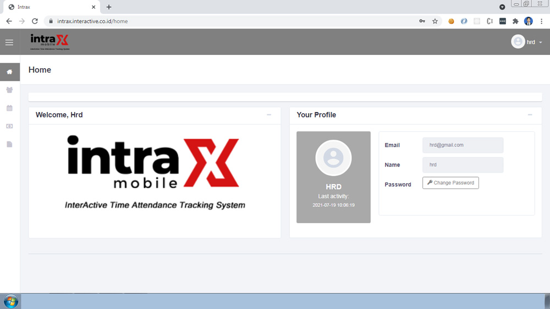Click the Name field showing hrd
This screenshot has height=309, width=550.
tap(463, 165)
